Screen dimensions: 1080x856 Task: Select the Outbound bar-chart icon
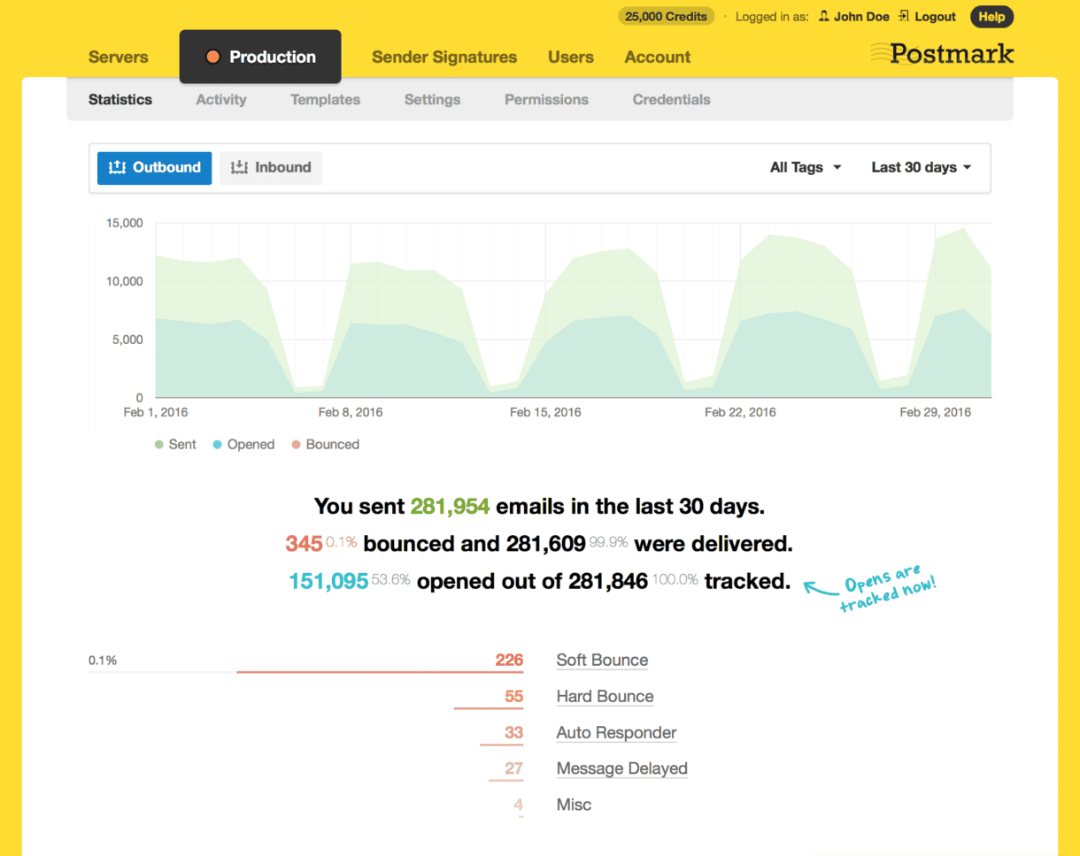[x=118, y=167]
